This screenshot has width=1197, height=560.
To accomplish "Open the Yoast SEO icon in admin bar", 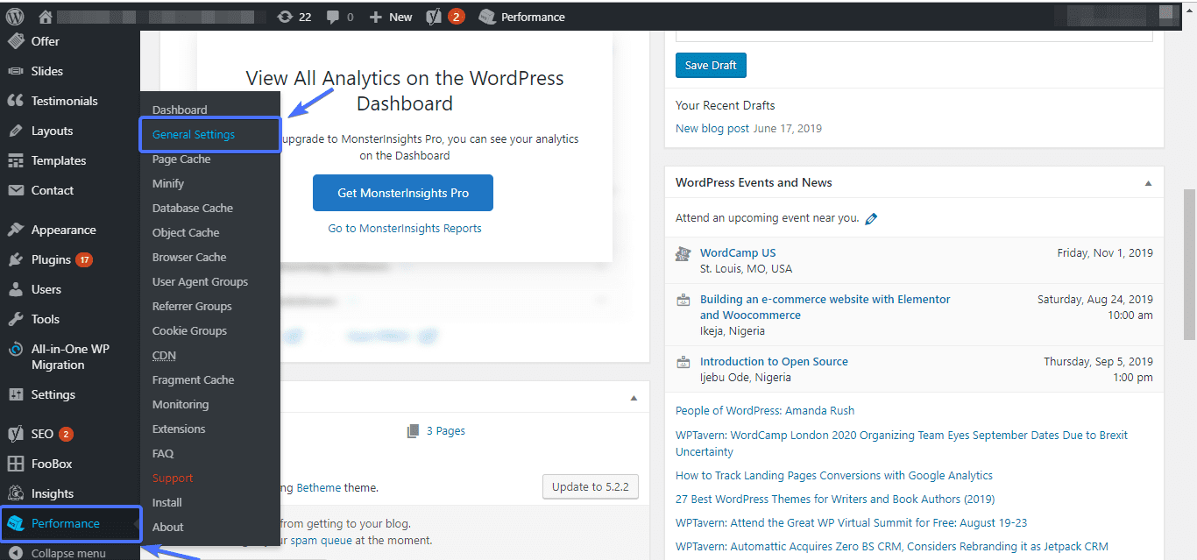I will click(x=433, y=17).
